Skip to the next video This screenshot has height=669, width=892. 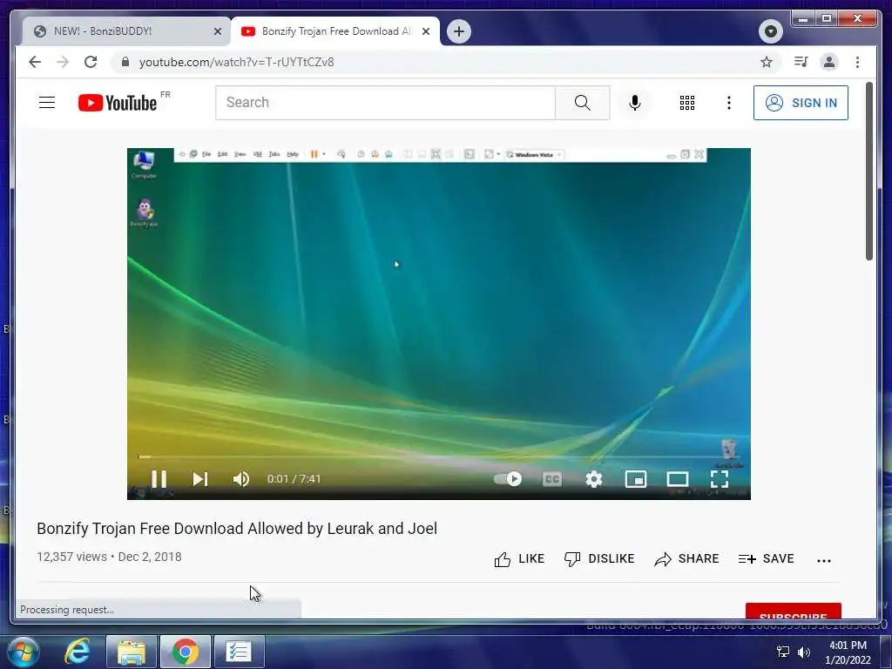tap(200, 479)
